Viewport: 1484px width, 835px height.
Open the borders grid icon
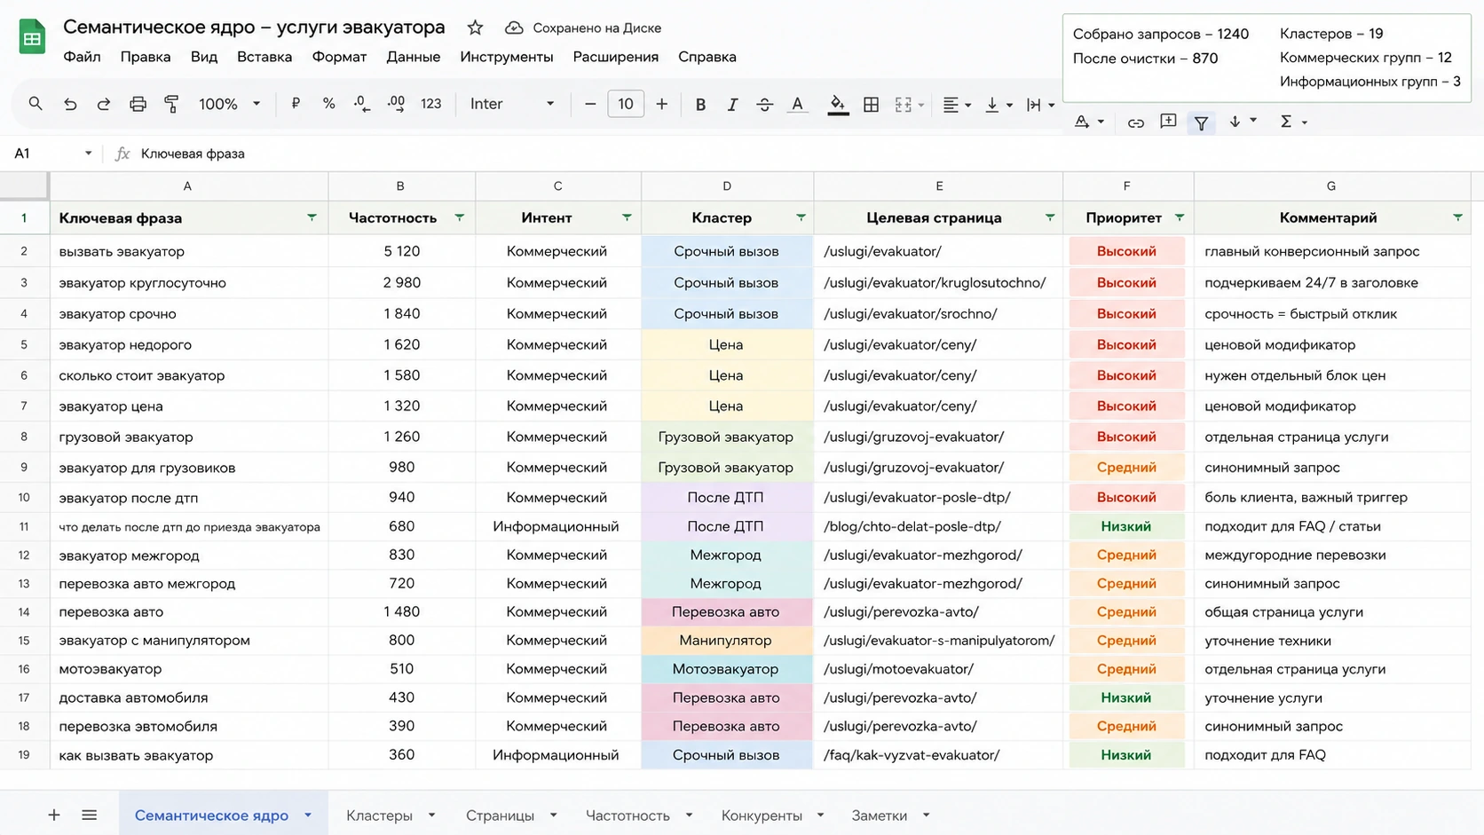pos(871,104)
